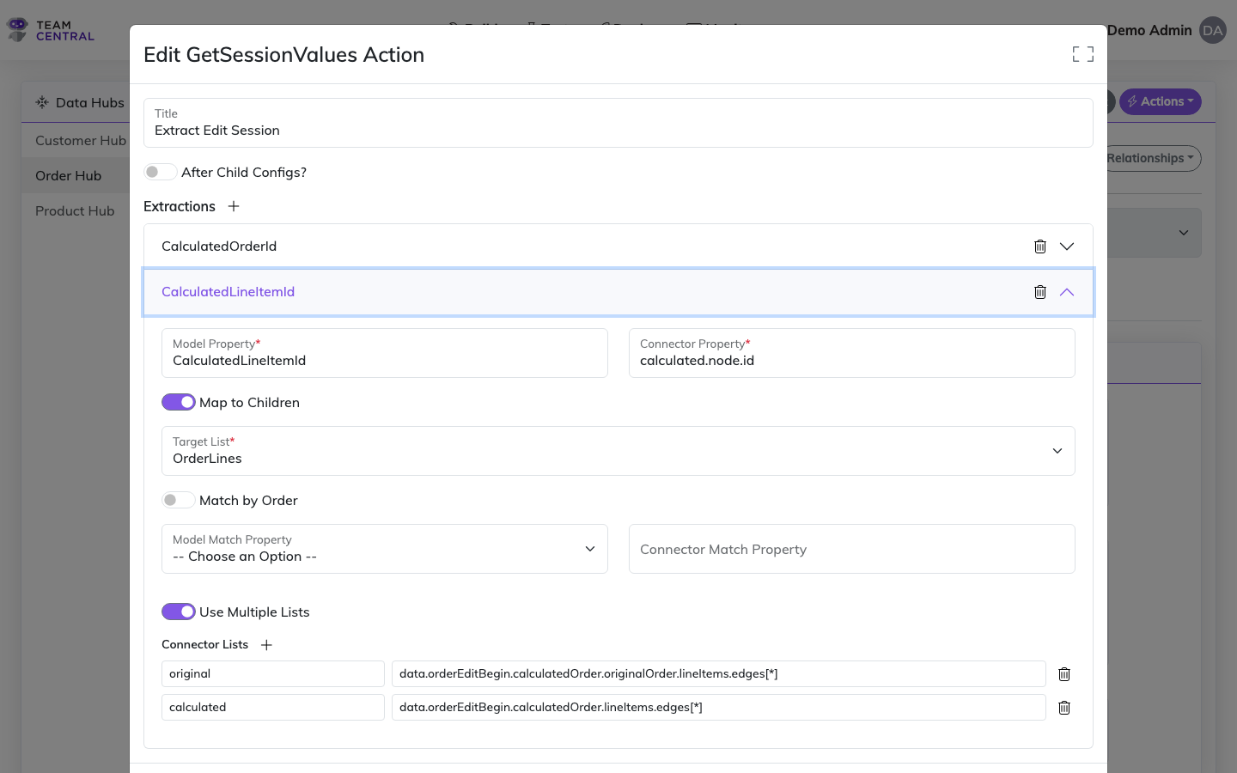Disable the Map to Children toggle
The height and width of the screenshot is (773, 1237).
178,402
